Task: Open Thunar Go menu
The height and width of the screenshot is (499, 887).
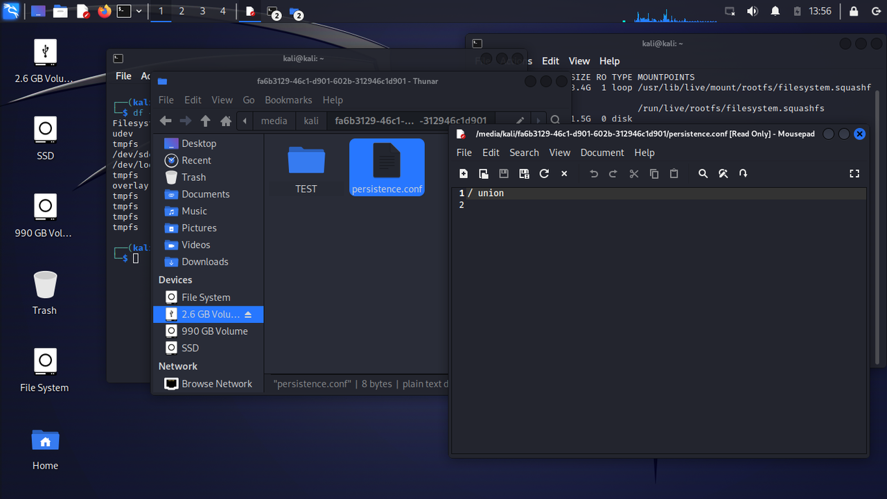Action: click(249, 100)
